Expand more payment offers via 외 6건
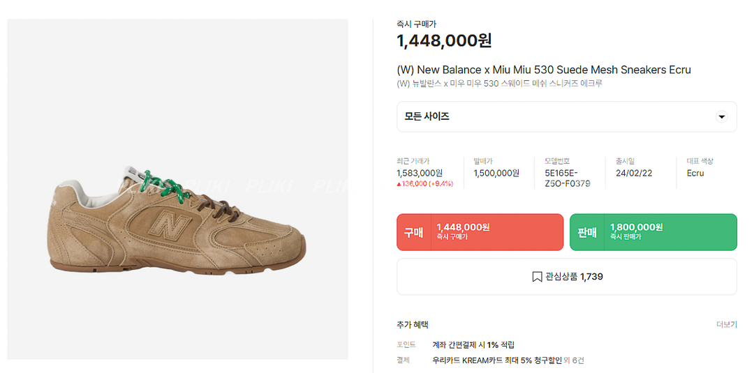The width and height of the screenshot is (754, 373). click(x=577, y=360)
